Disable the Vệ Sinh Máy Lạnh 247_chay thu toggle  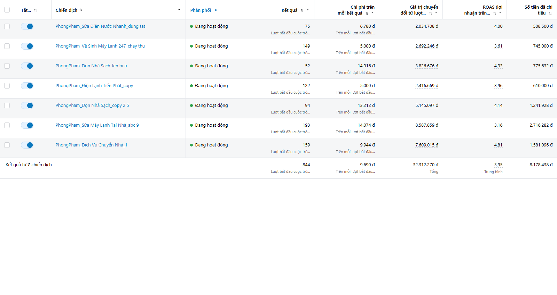pyautogui.click(x=27, y=46)
